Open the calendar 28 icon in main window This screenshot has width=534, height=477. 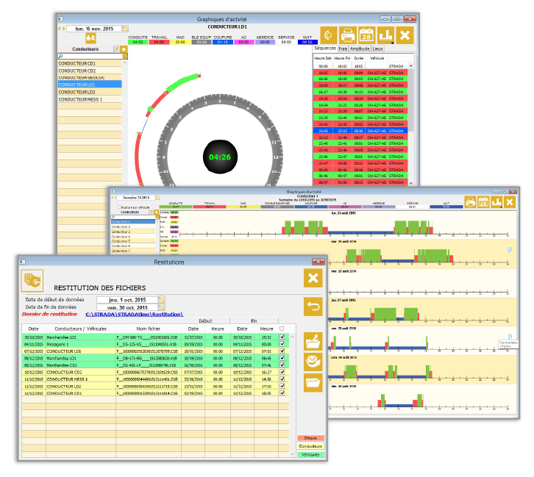(367, 35)
